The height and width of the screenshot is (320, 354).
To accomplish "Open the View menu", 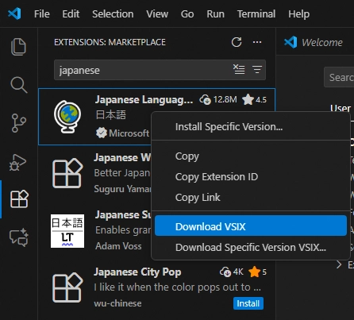I will coord(157,13).
